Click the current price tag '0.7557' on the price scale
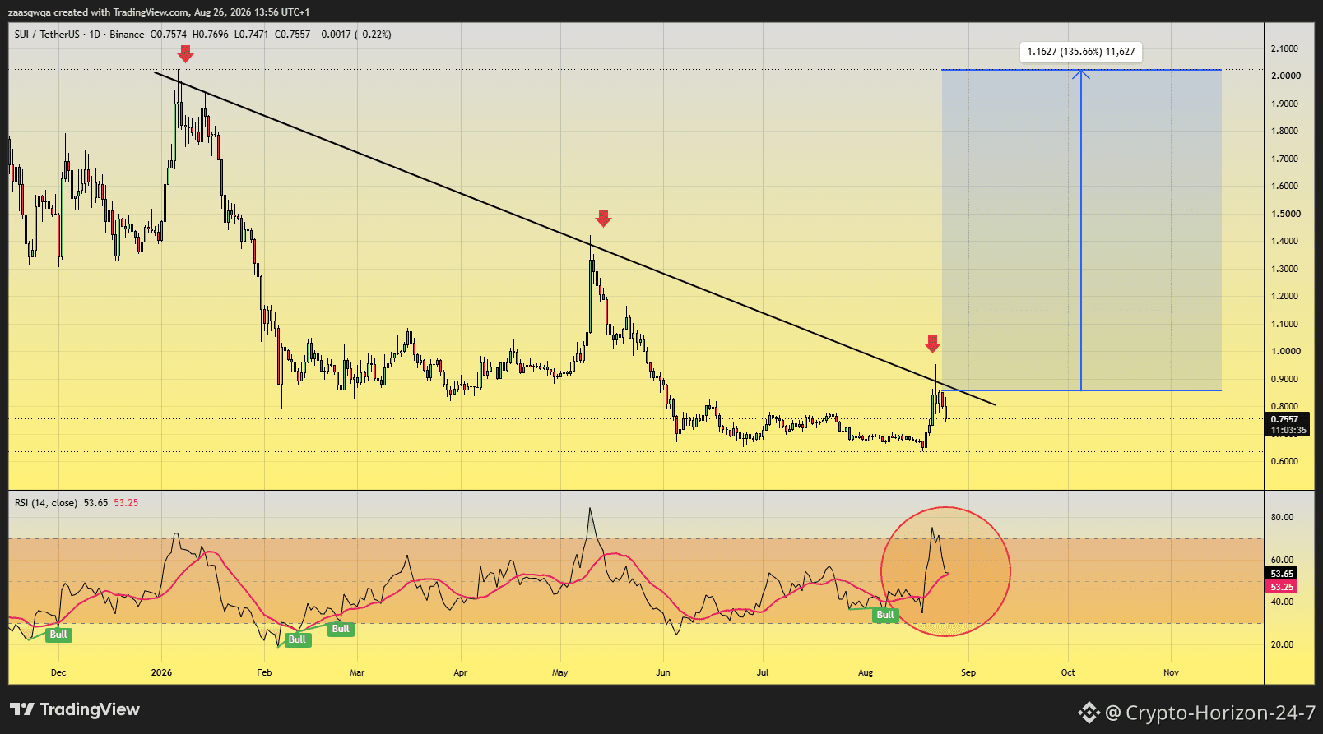 point(1284,419)
